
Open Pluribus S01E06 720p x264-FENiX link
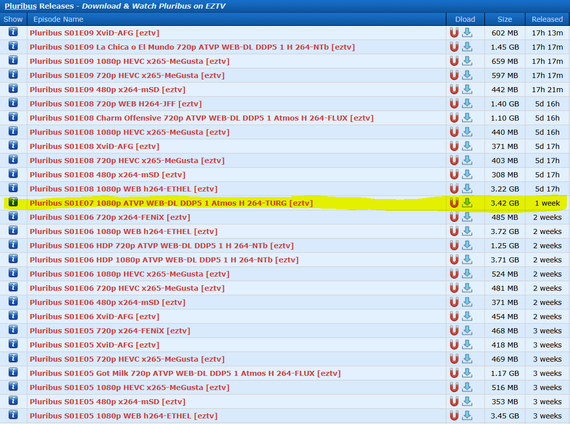pos(110,217)
